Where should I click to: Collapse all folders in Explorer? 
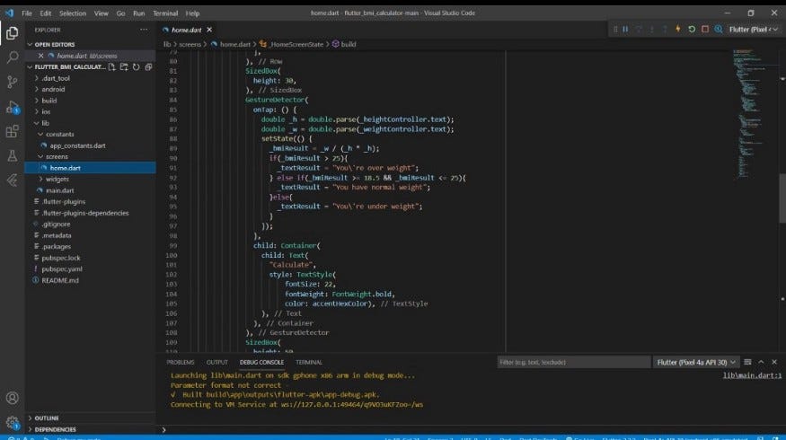[x=148, y=66]
